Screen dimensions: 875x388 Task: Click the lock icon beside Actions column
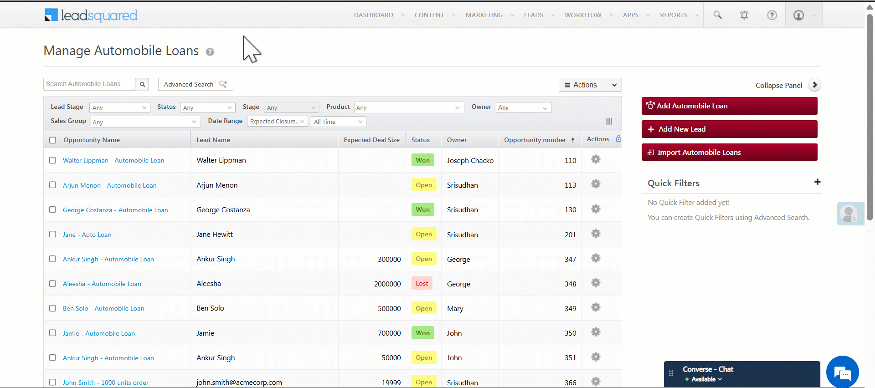coord(618,139)
